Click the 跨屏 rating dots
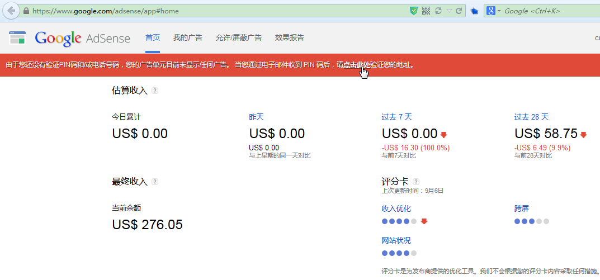This screenshot has height=280, width=600. click(x=532, y=221)
